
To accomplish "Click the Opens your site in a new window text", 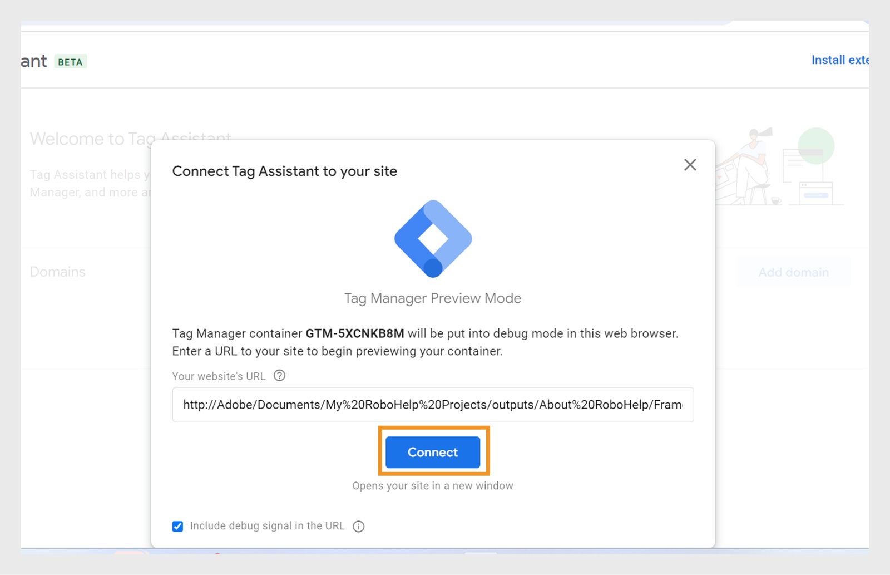I will pyautogui.click(x=433, y=486).
